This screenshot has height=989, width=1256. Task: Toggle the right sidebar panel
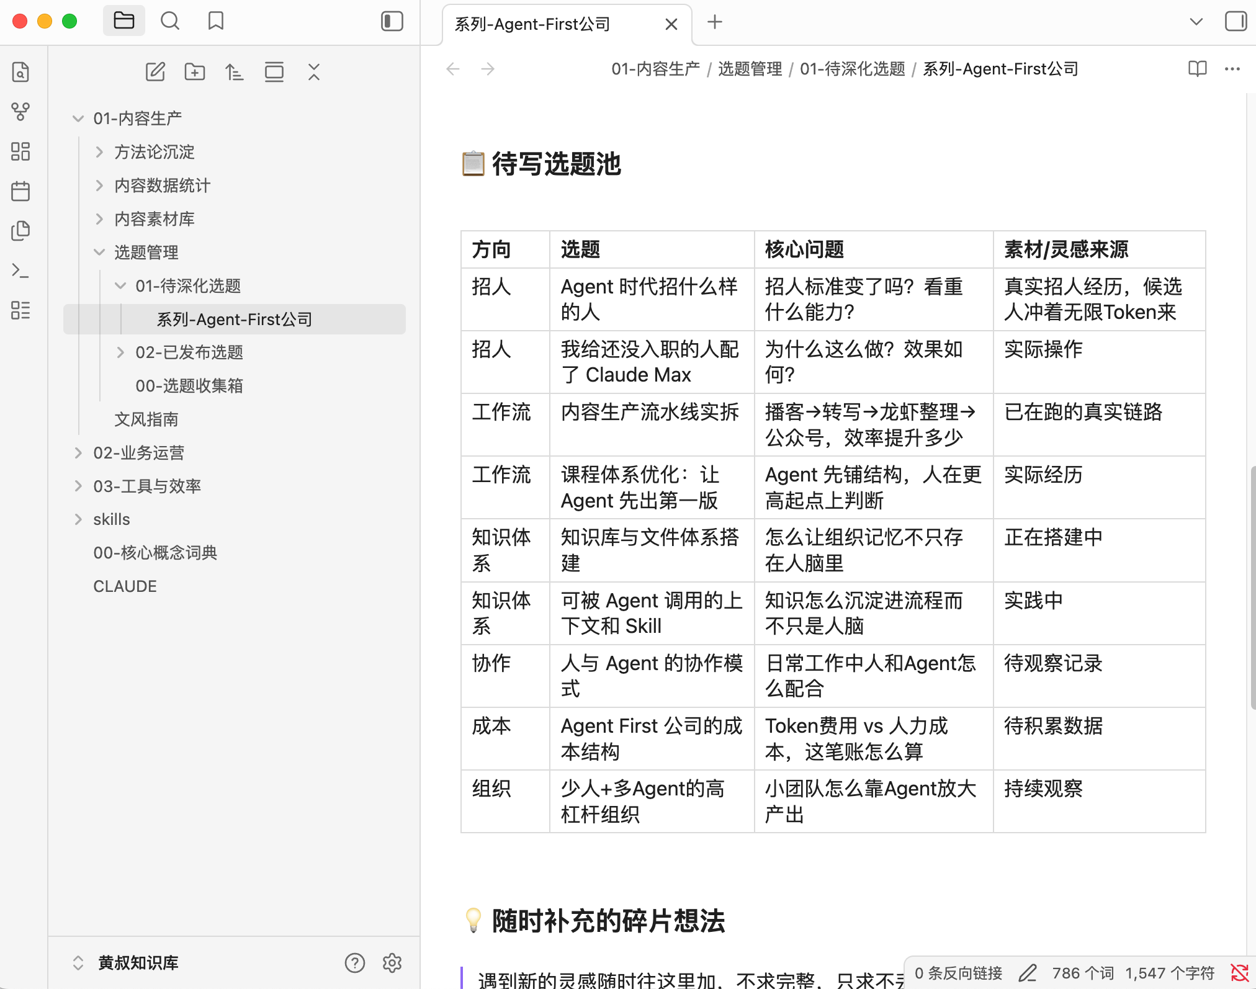click(x=1235, y=21)
